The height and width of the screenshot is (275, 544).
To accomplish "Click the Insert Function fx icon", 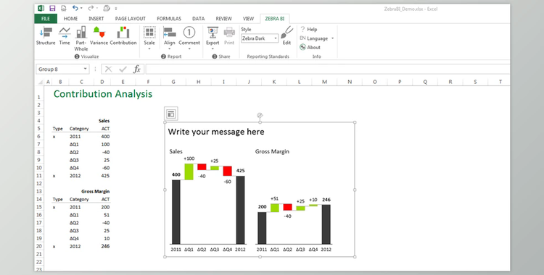I will 137,69.
